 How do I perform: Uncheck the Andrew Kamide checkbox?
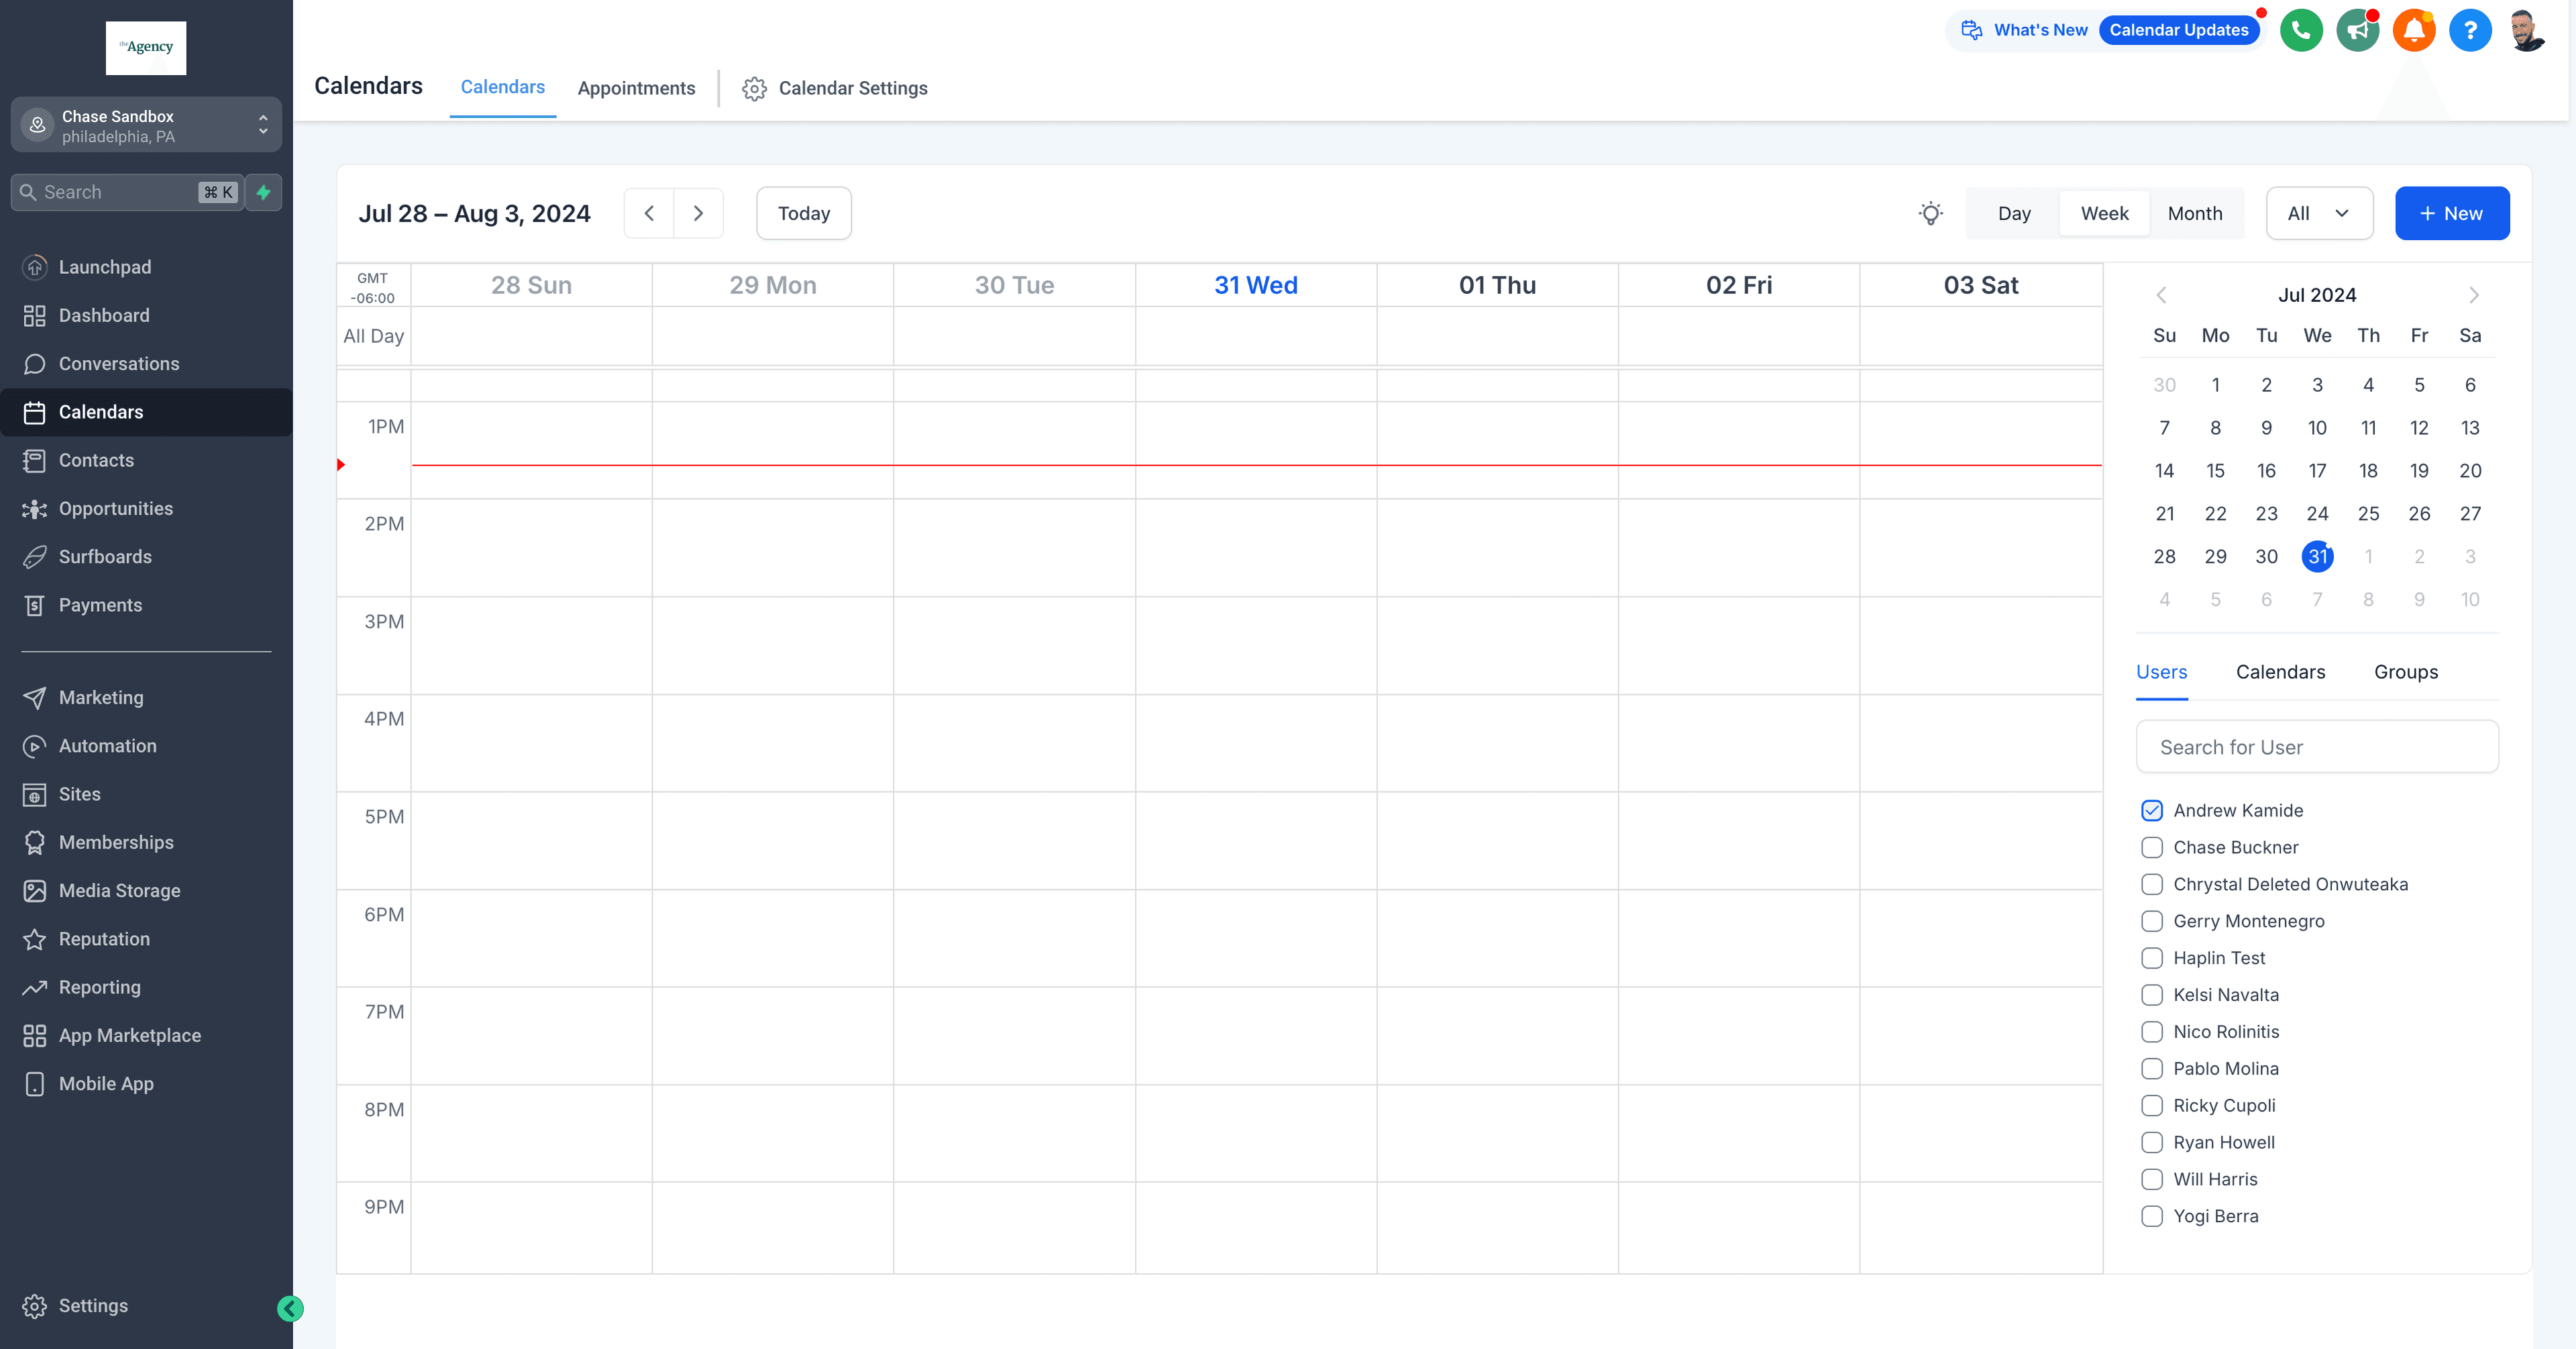coord(2152,811)
